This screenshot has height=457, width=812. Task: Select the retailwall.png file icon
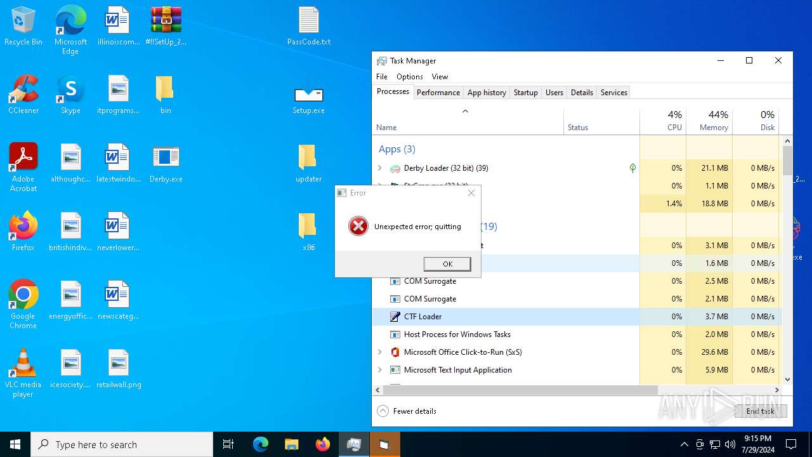tap(119, 369)
